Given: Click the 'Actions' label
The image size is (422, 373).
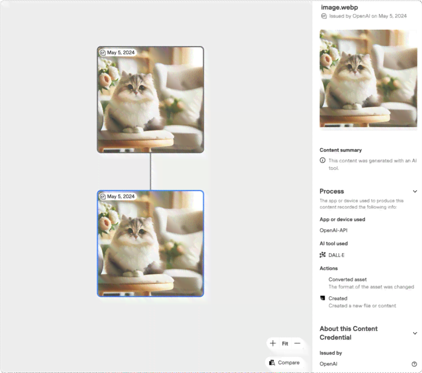Looking at the screenshot, I should point(328,268).
